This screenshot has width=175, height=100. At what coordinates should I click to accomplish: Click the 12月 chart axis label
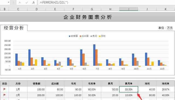pyautogui.click(x=162, y=69)
